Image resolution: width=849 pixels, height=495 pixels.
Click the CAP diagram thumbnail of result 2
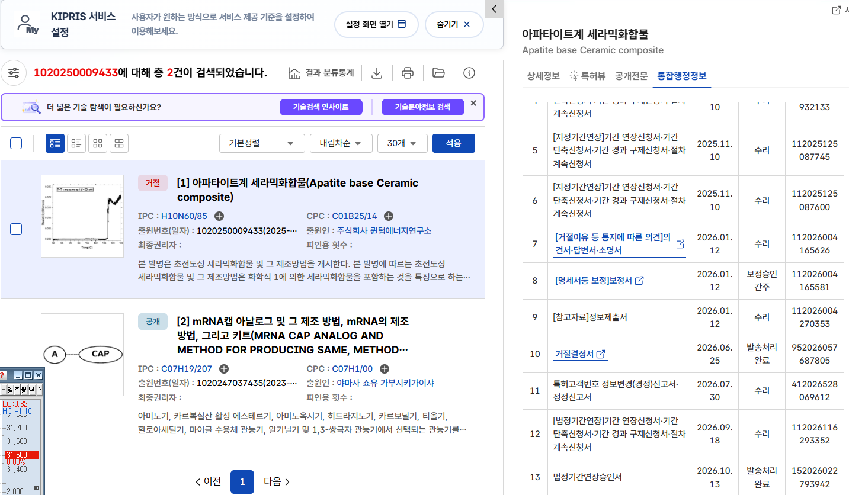coord(82,355)
